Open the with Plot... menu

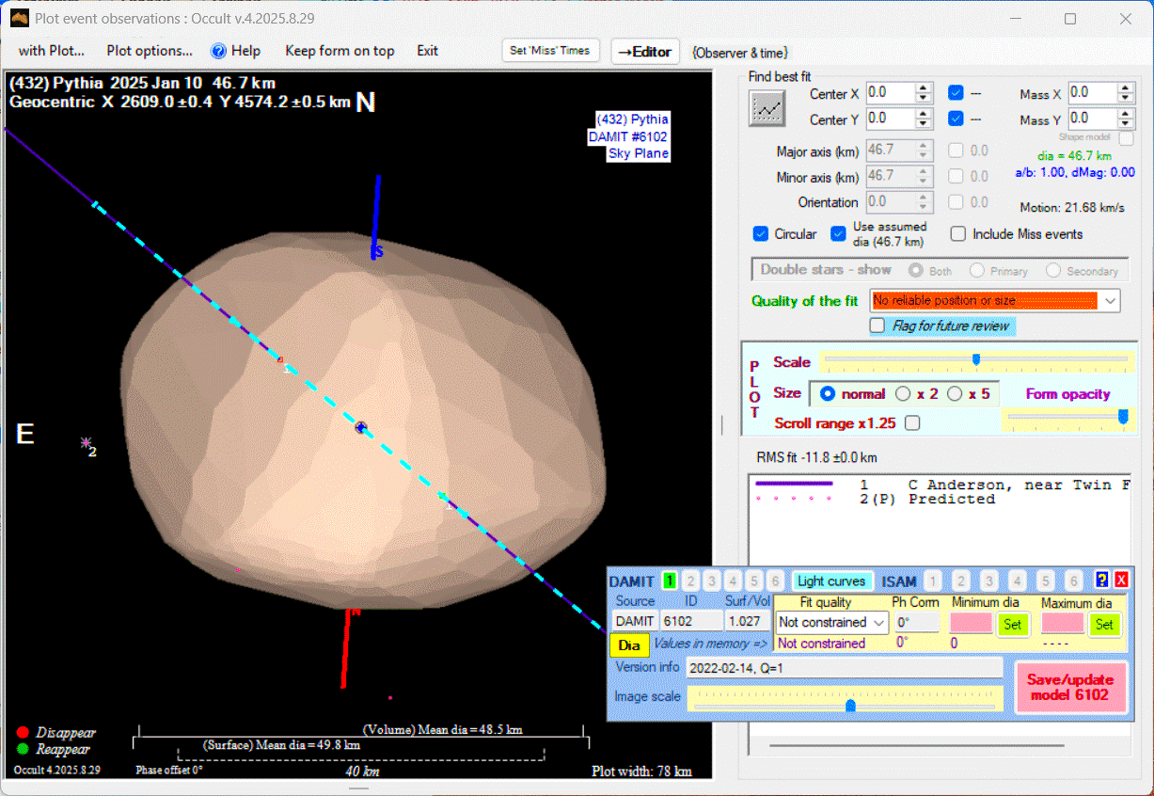(x=52, y=51)
